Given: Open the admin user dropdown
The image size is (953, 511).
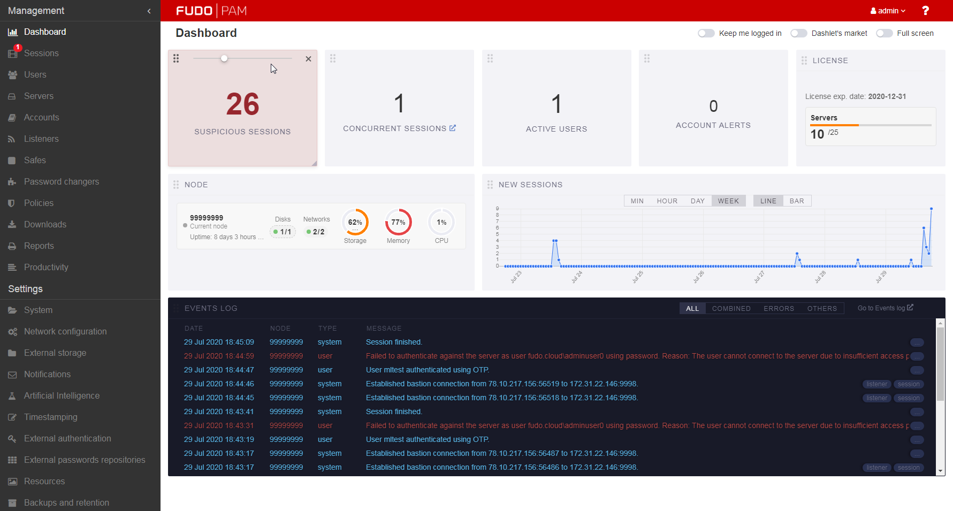Looking at the screenshot, I should click(888, 11).
